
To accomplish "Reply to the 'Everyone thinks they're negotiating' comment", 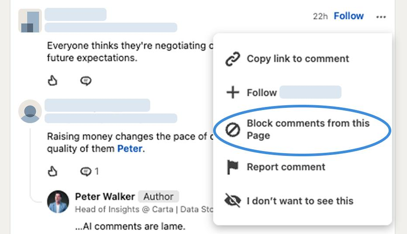I will pos(86,81).
